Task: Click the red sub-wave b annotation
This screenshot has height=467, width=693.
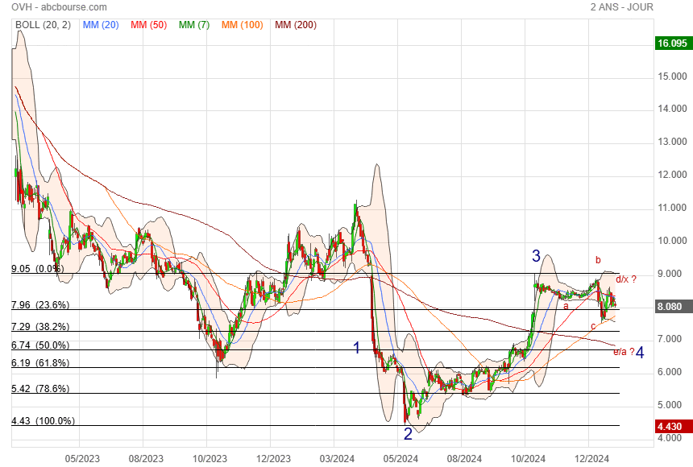Action: click(x=598, y=260)
